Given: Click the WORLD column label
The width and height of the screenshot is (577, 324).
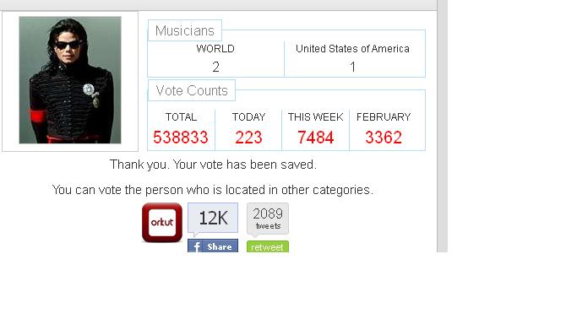Looking at the screenshot, I should (x=215, y=48).
